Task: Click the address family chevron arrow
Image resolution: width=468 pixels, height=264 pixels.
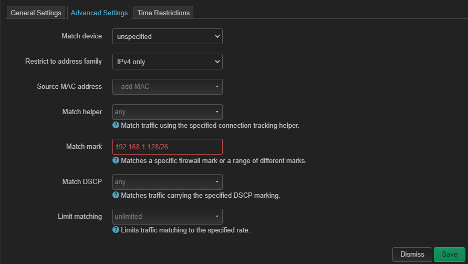Action: (x=217, y=62)
